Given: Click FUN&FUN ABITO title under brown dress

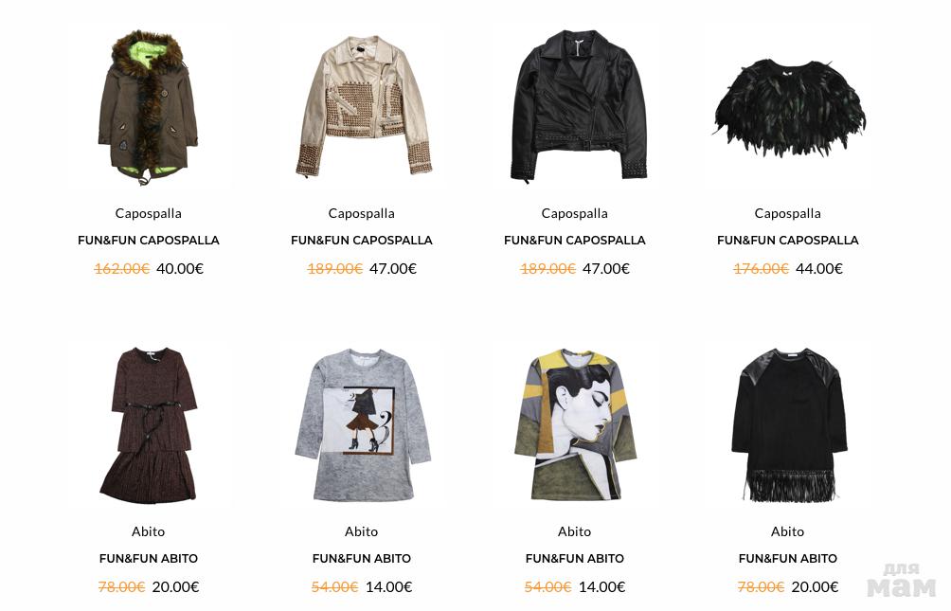Looking at the screenshot, I should tap(149, 558).
